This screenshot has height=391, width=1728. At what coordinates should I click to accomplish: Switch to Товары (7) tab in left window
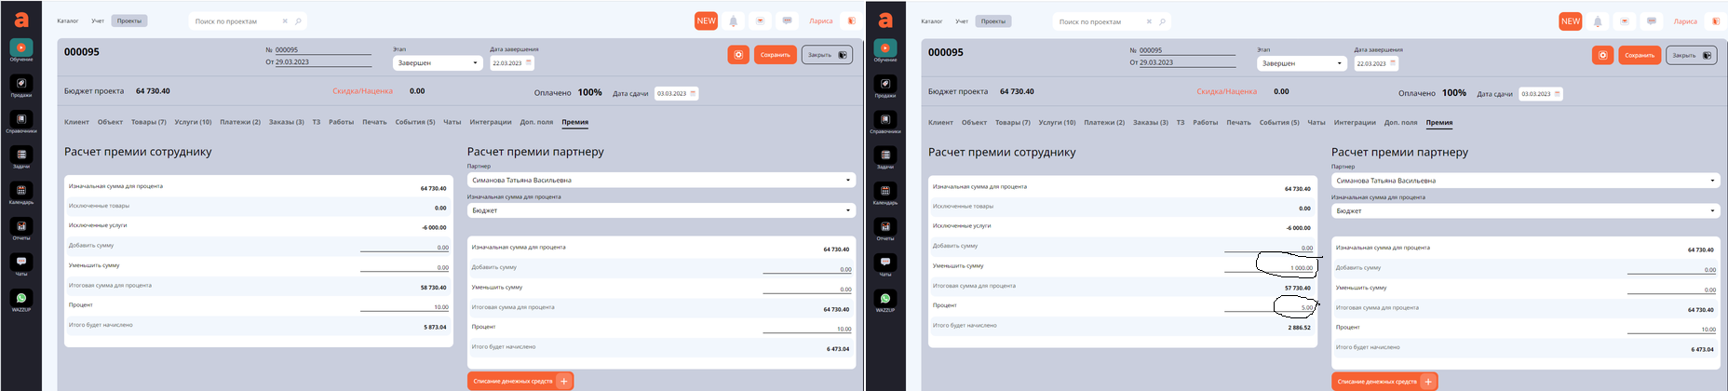click(x=148, y=122)
